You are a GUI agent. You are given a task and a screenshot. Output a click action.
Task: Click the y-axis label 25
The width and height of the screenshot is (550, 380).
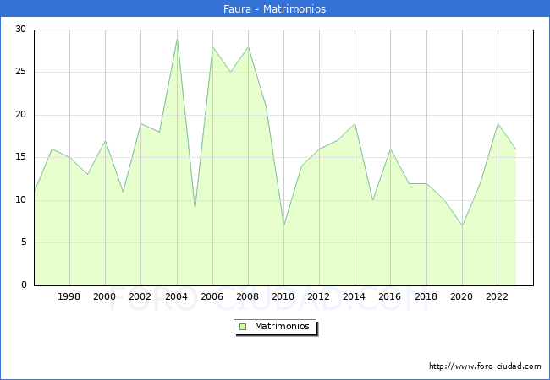21,72
